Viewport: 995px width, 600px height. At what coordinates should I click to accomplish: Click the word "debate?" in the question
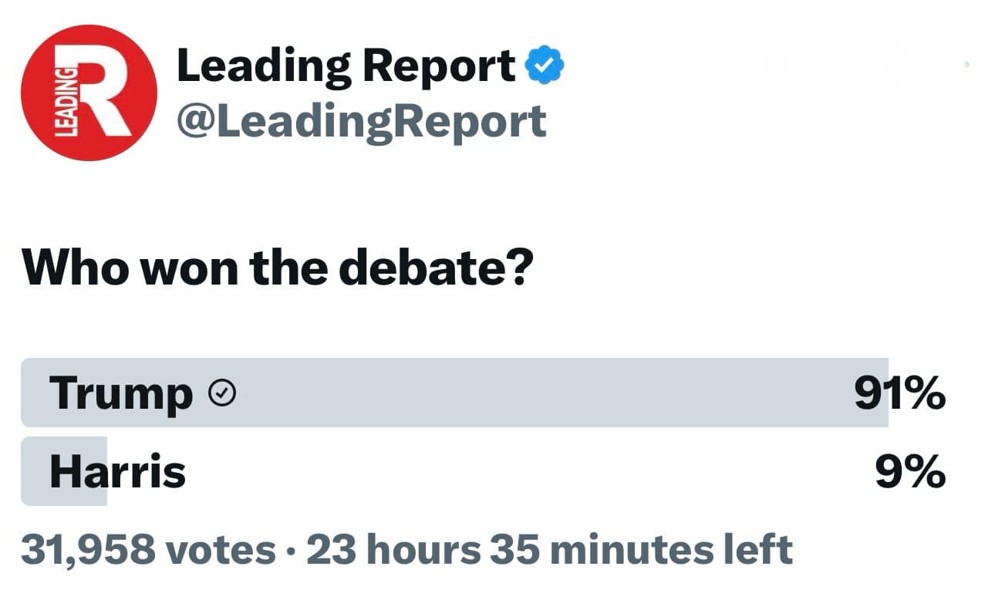coord(437,268)
